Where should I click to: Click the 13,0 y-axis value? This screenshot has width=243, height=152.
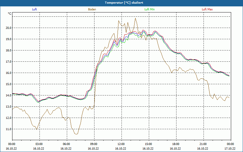9,107
